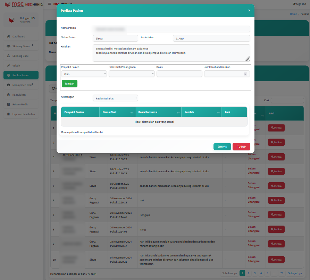
Task: Open RS Rujukan menu item in sidebar
Action: point(19,95)
